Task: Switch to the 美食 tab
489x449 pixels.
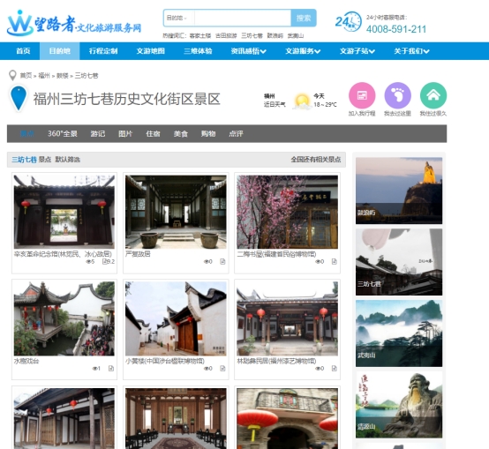Action: click(181, 134)
